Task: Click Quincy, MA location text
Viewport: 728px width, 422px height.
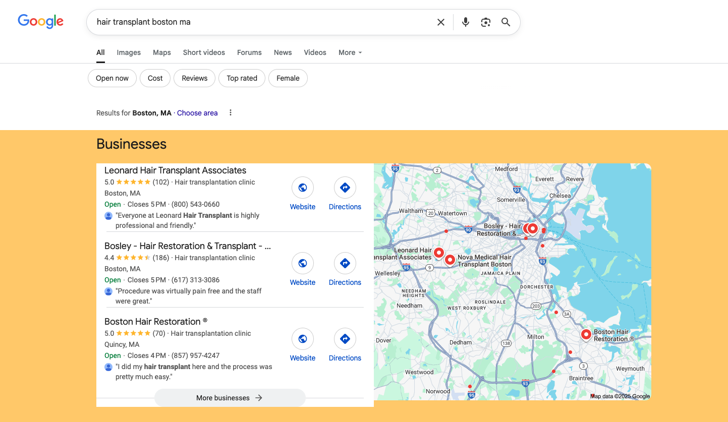Action: (122, 344)
